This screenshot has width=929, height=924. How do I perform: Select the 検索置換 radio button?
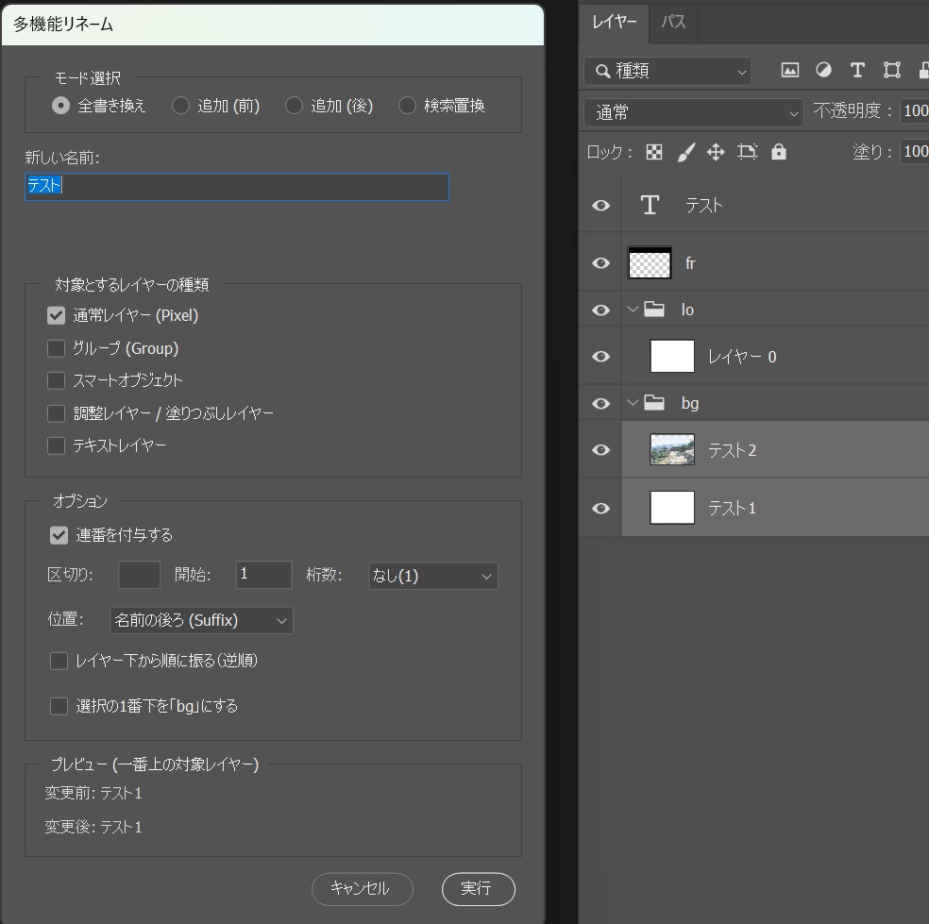coord(407,106)
